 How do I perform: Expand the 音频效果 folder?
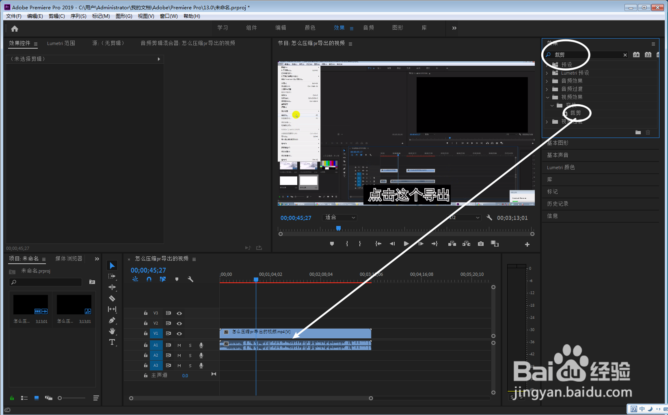(547, 81)
